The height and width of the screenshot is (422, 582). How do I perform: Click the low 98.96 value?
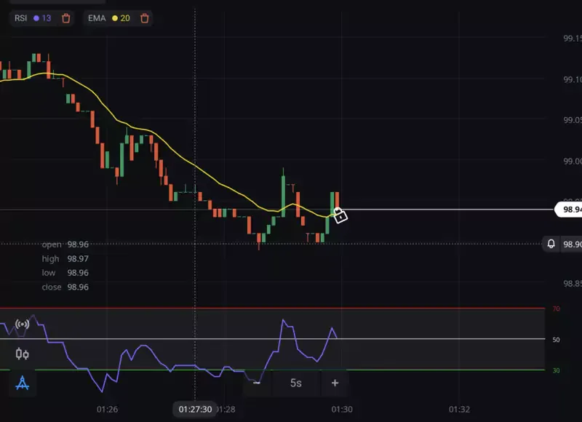coord(78,273)
